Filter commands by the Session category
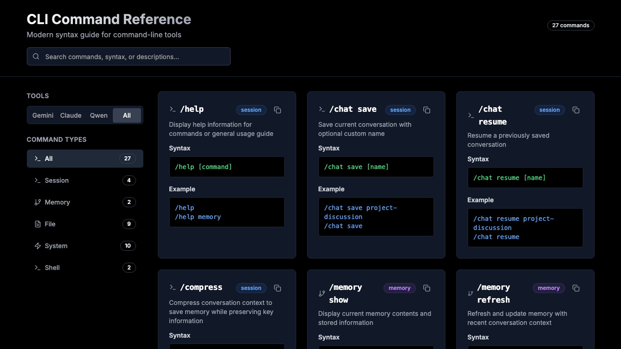 tap(85, 180)
